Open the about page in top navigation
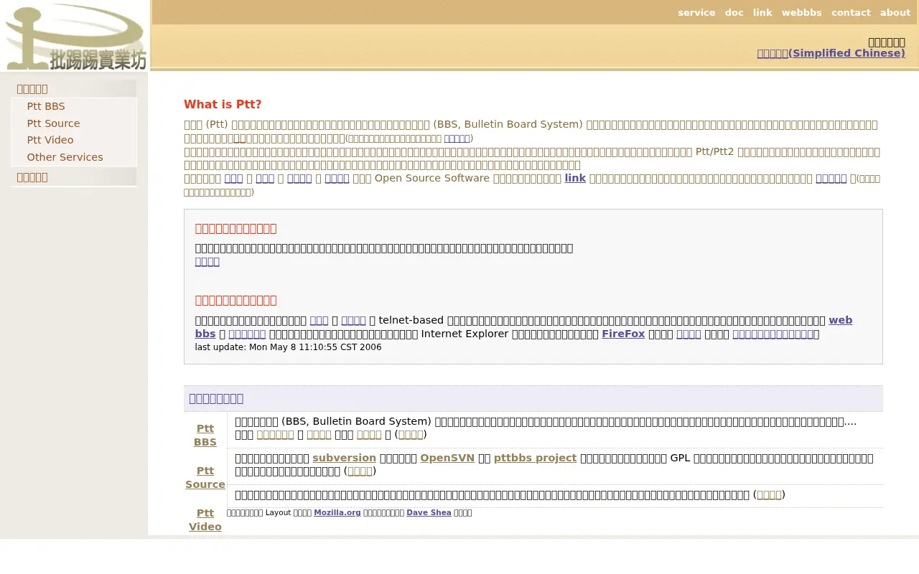This screenshot has height=574, width=919. pos(895,12)
